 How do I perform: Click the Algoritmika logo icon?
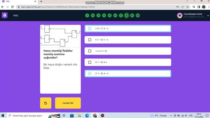(5, 15)
